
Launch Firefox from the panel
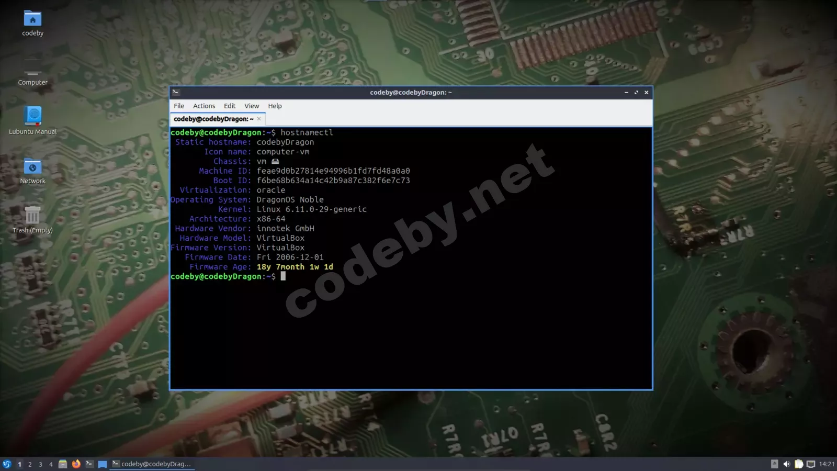pos(76,464)
